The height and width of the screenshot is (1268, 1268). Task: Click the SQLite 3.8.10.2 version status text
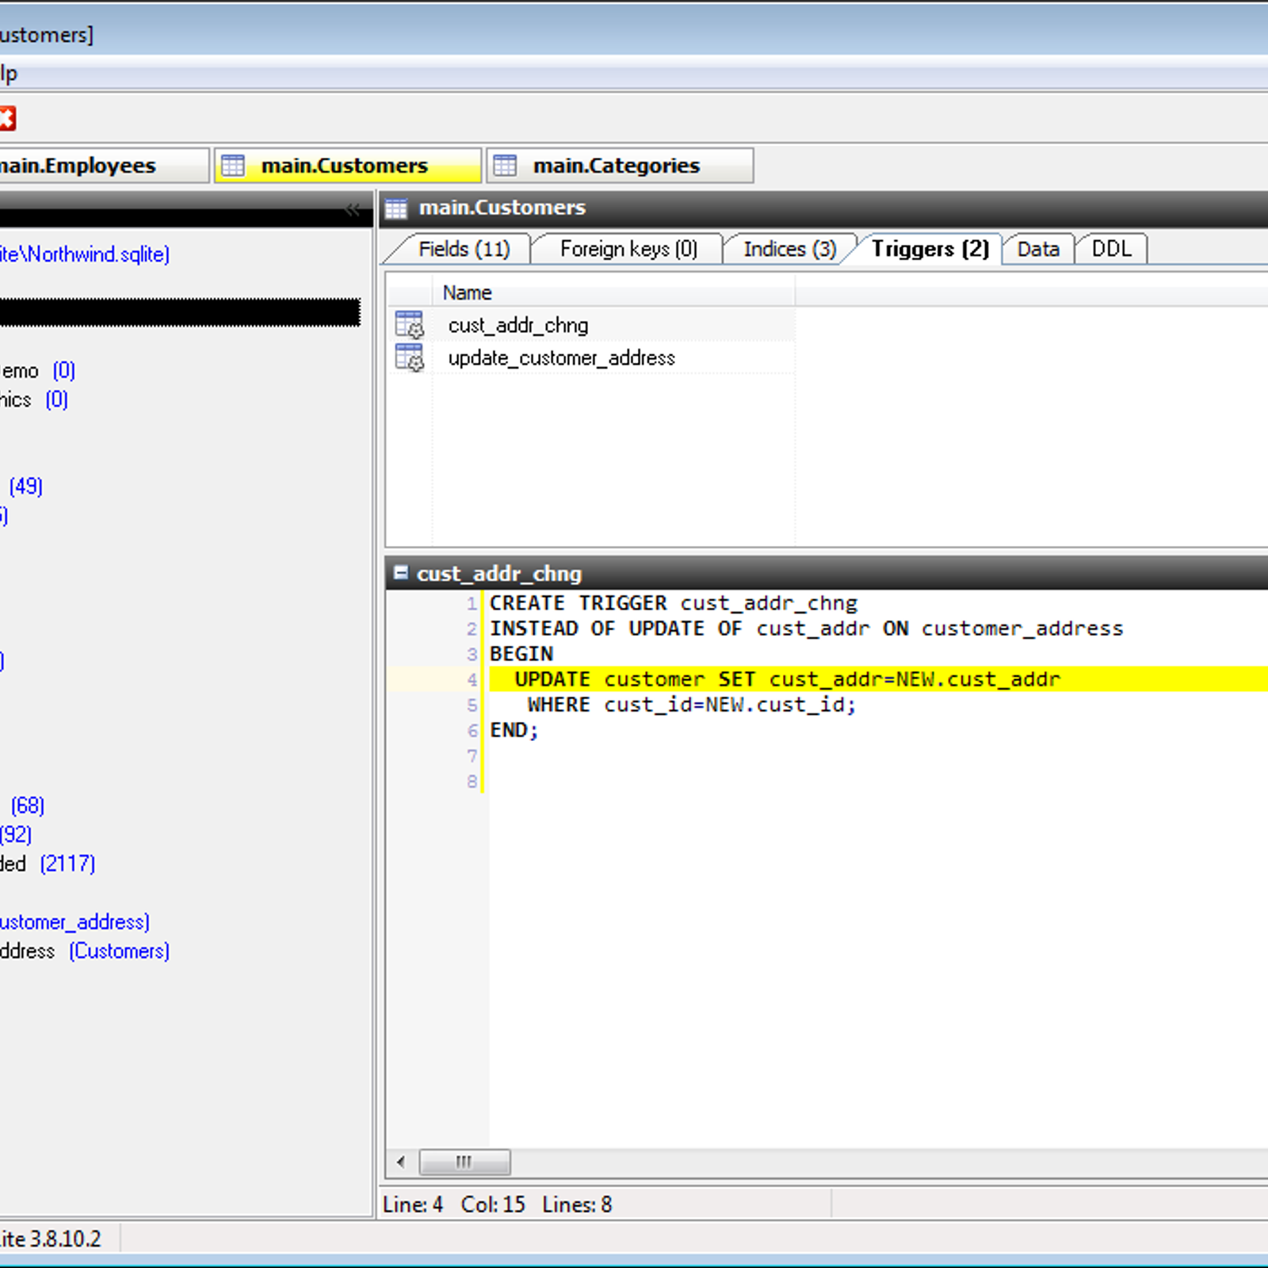[x=51, y=1239]
